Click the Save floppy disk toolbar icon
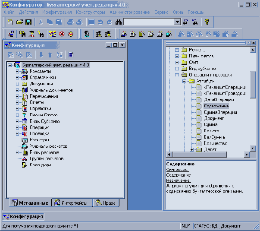The image size is (260, 231). coord(28,22)
